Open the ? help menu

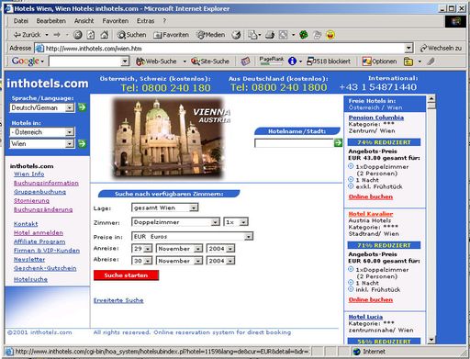point(164,21)
